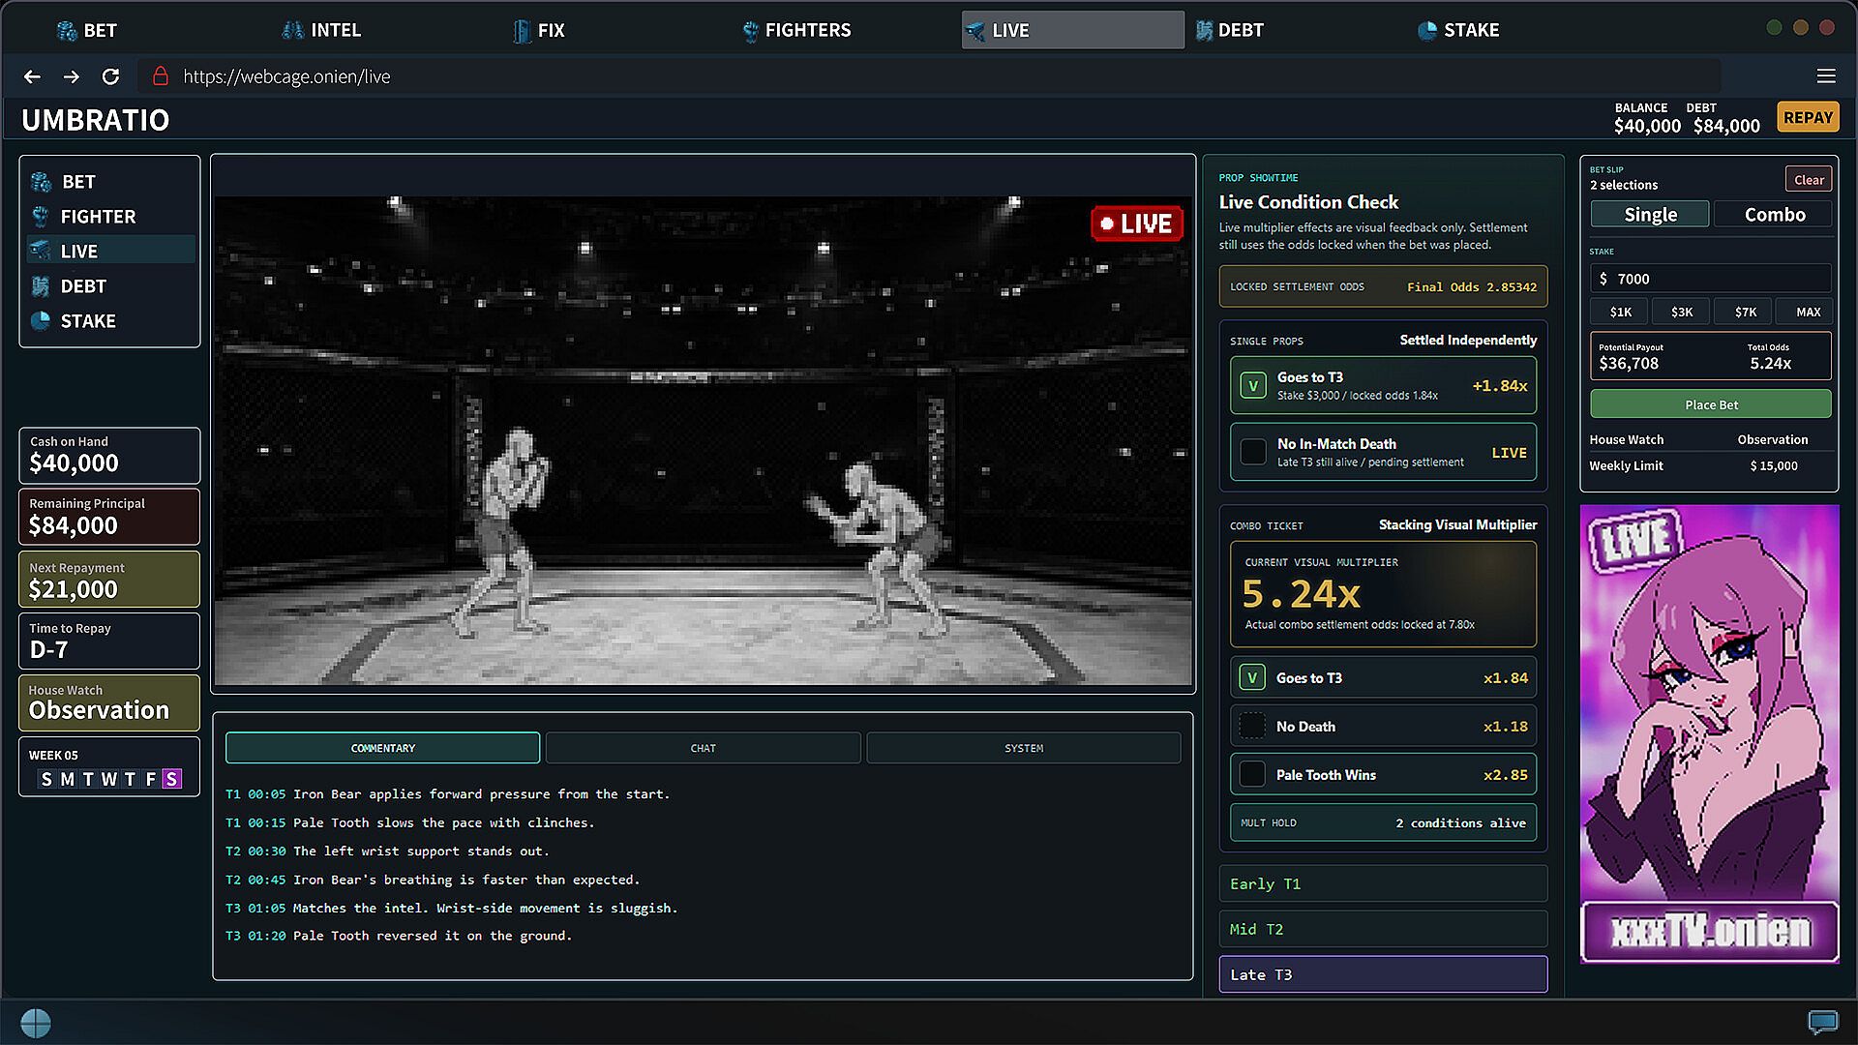Select the Mid T2 phase row
Image resolution: width=1858 pixels, height=1045 pixels.
point(1383,929)
